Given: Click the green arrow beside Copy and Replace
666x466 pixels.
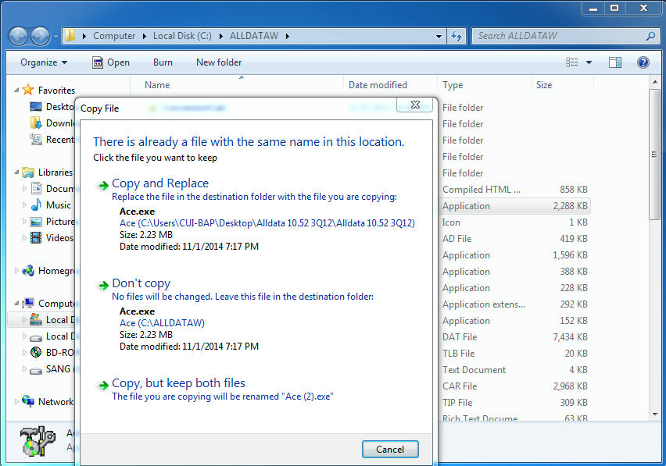Looking at the screenshot, I should [x=103, y=185].
